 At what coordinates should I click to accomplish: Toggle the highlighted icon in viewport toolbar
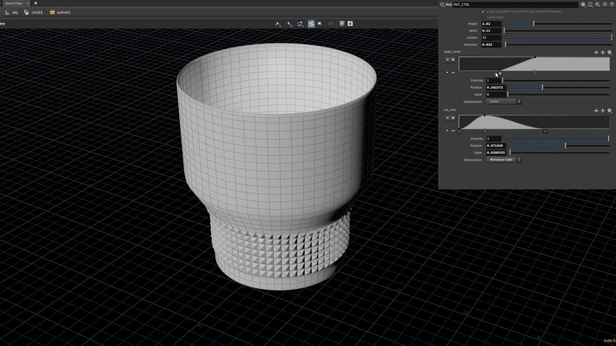tap(311, 24)
